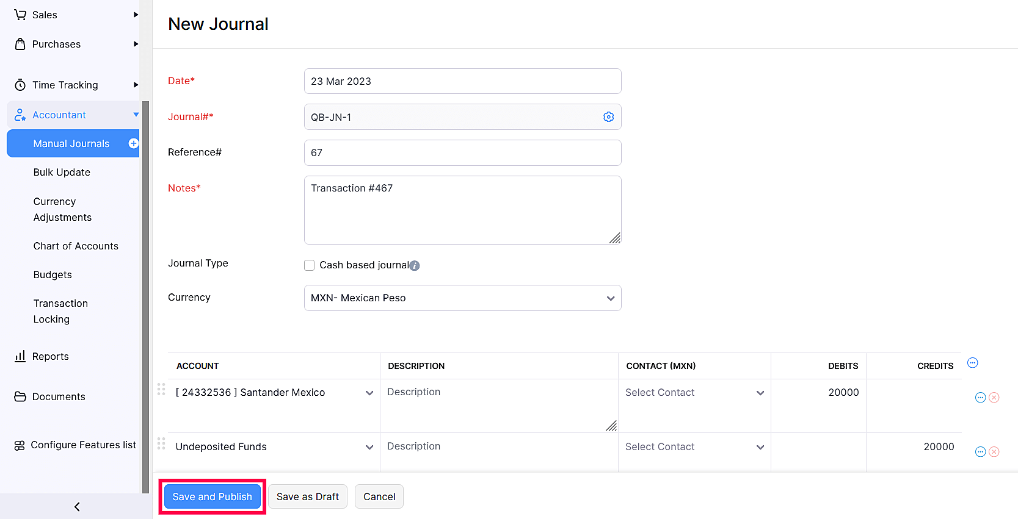Viewport: 1018px width, 519px height.
Task: Click into the Reference# input field
Action: pyautogui.click(x=462, y=152)
